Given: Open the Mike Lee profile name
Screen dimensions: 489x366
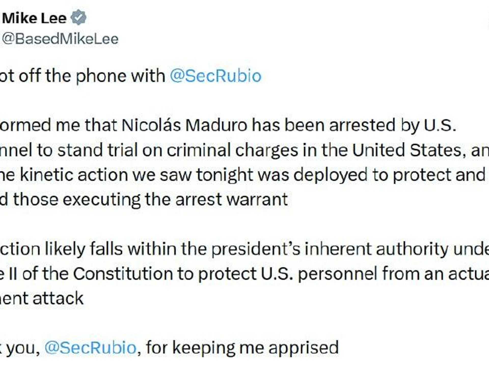Looking at the screenshot, I should pyautogui.click(x=34, y=18).
